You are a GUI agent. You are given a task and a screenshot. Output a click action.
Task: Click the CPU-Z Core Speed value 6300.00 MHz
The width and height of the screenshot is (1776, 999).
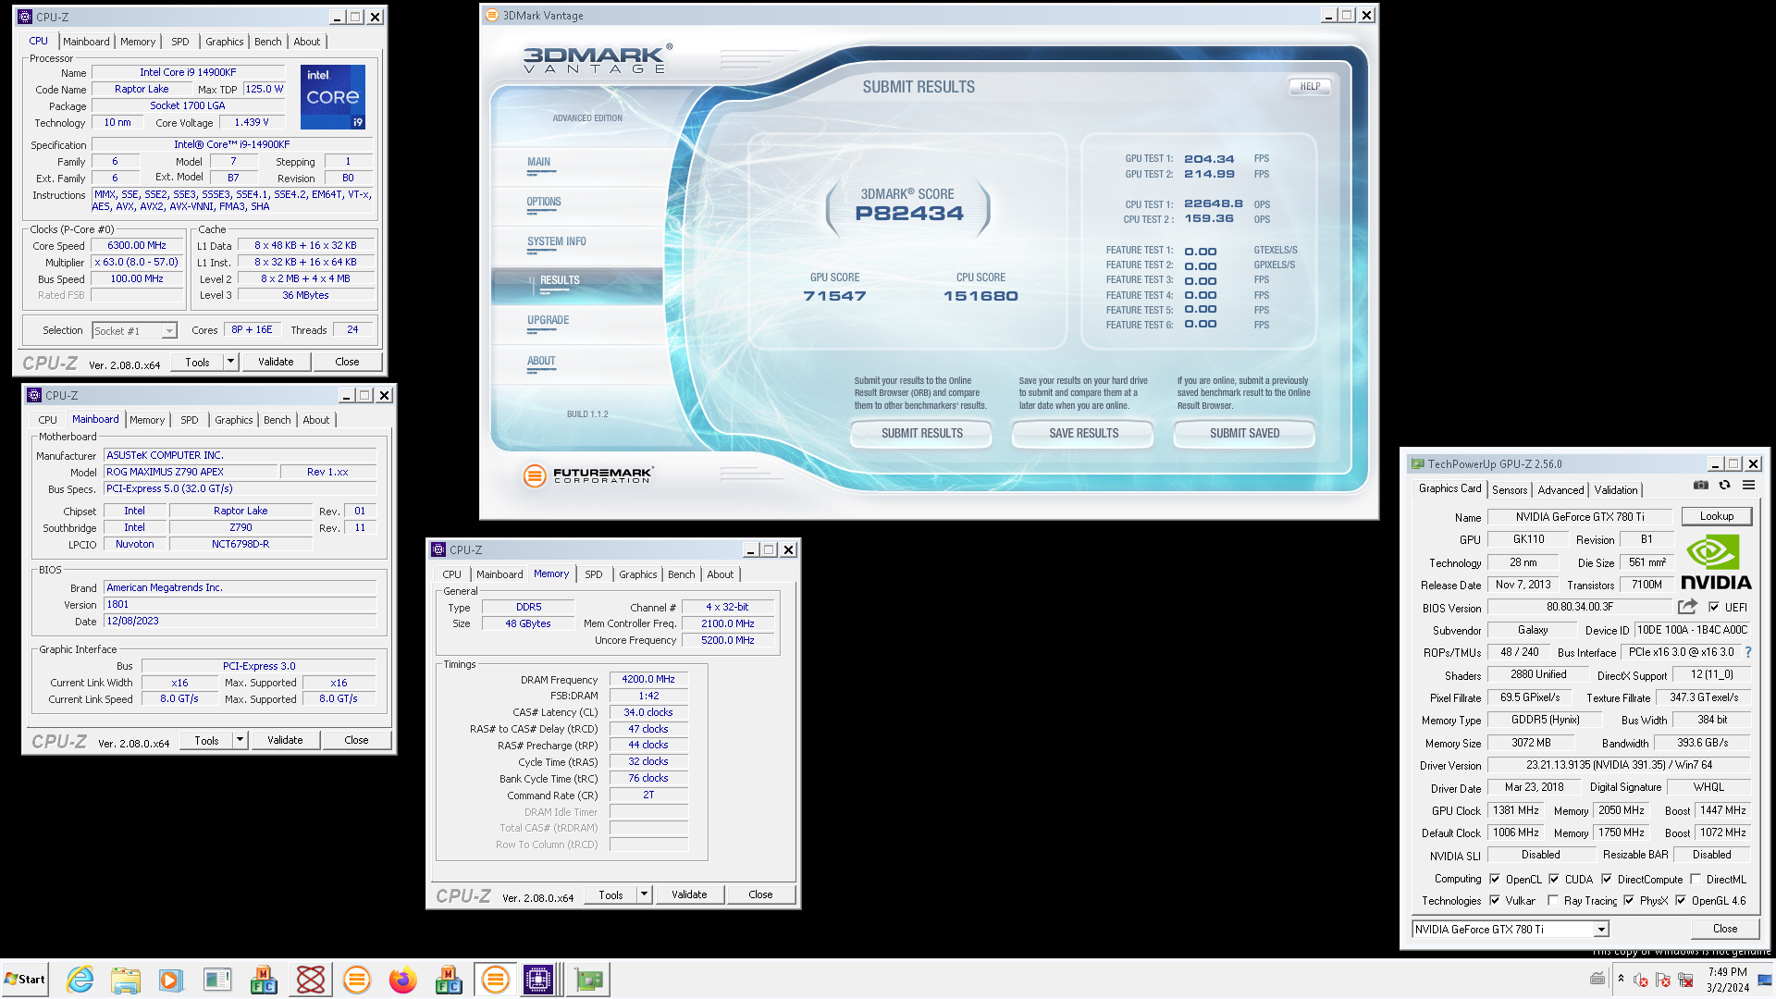pyautogui.click(x=137, y=246)
